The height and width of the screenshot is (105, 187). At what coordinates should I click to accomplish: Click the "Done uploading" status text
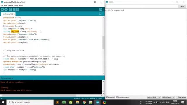(7, 78)
